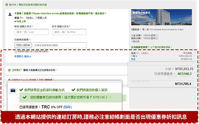The image size is (199, 124).
Task: Click the clock icon beside 動作快 notice
Action: coord(7,5)
